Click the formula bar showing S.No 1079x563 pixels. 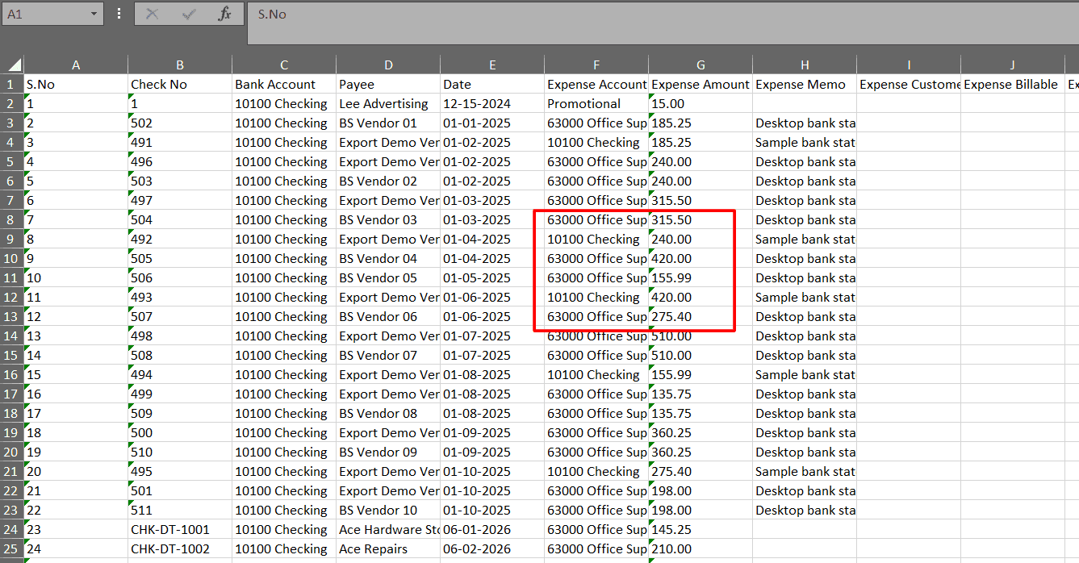[663, 22]
